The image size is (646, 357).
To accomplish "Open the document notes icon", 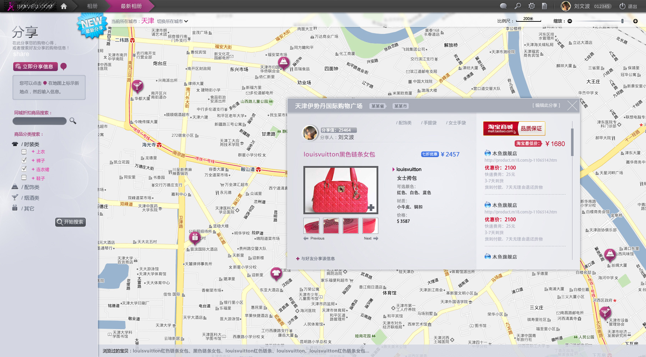I will coord(544,6).
